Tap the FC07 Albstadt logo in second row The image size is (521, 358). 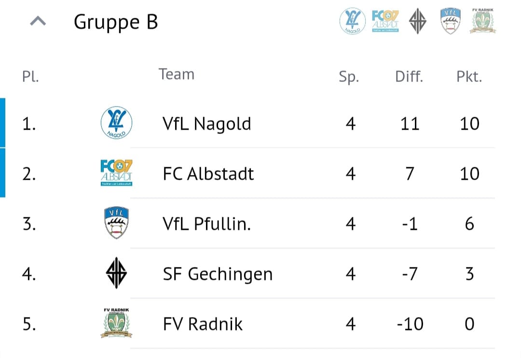(x=116, y=172)
